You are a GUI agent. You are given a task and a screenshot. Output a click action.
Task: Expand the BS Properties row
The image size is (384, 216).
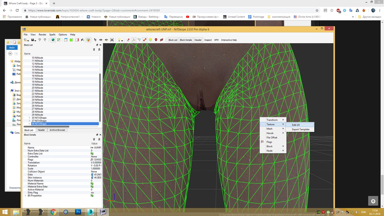point(25,196)
